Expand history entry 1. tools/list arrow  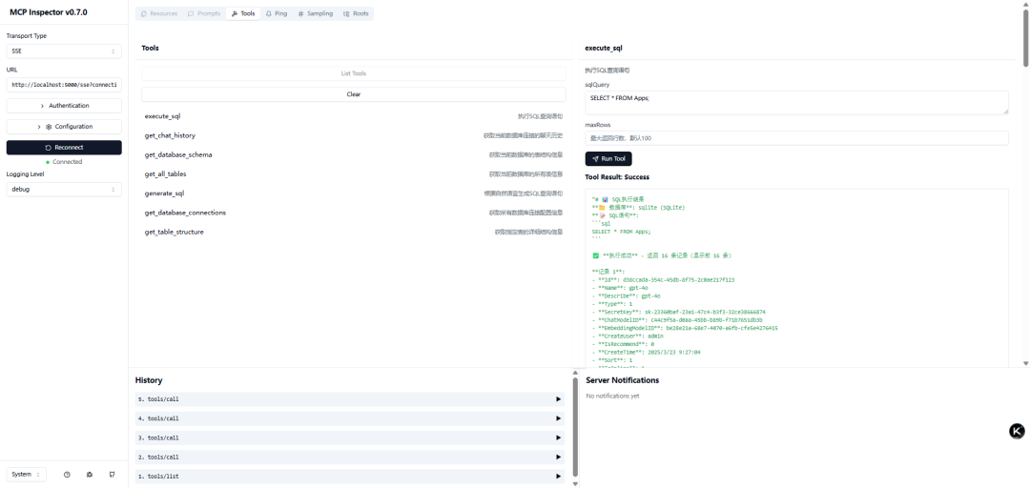tap(558, 477)
